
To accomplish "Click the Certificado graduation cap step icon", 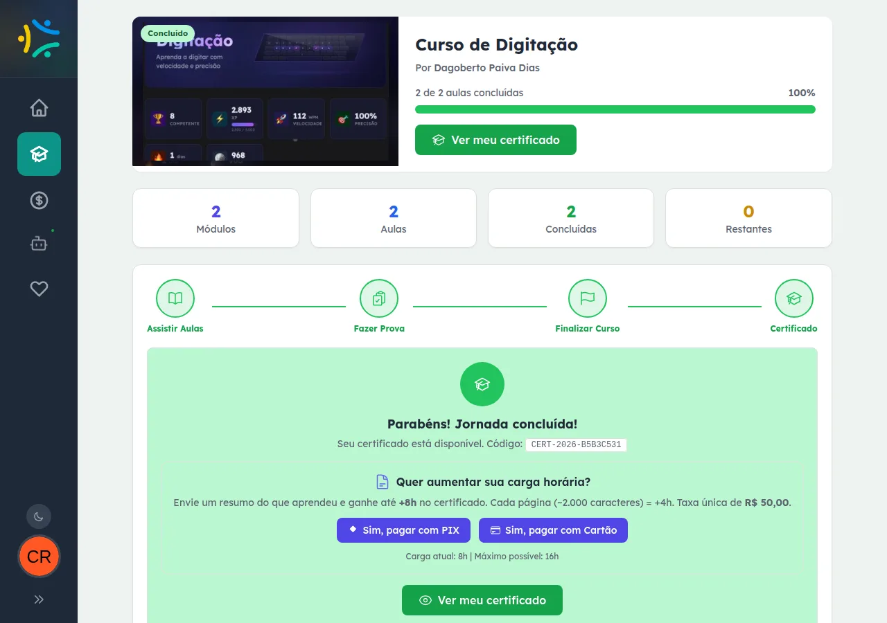I will click(x=794, y=298).
